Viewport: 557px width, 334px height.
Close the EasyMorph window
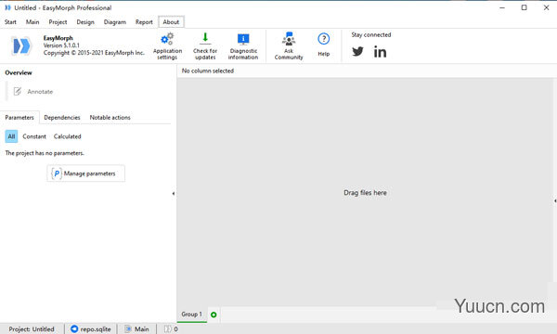coord(546,7)
